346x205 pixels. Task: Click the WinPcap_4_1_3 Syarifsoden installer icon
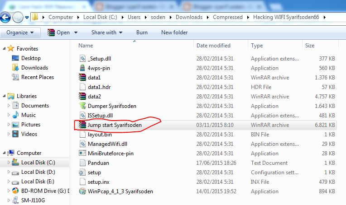pos(82,191)
